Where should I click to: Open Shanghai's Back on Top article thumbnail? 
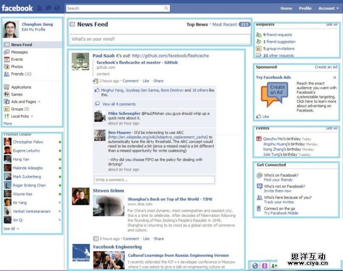point(109,206)
